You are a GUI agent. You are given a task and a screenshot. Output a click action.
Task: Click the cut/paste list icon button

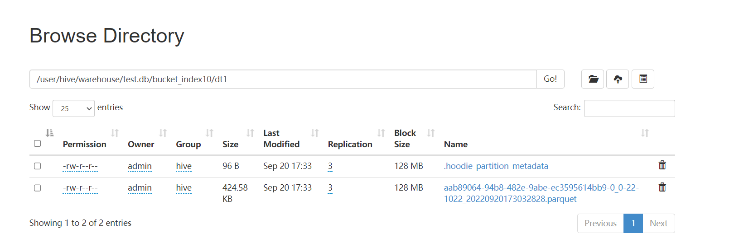[x=643, y=79]
